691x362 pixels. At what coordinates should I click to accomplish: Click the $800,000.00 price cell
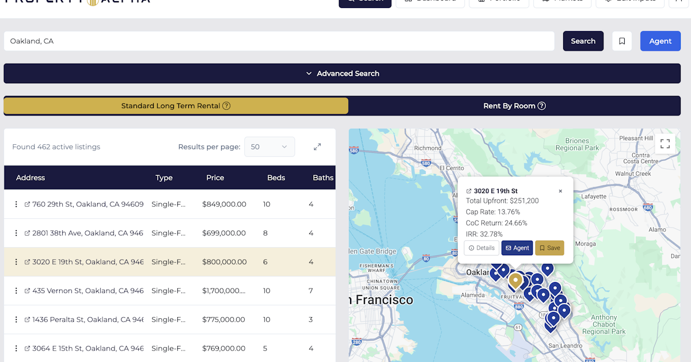[x=224, y=261]
